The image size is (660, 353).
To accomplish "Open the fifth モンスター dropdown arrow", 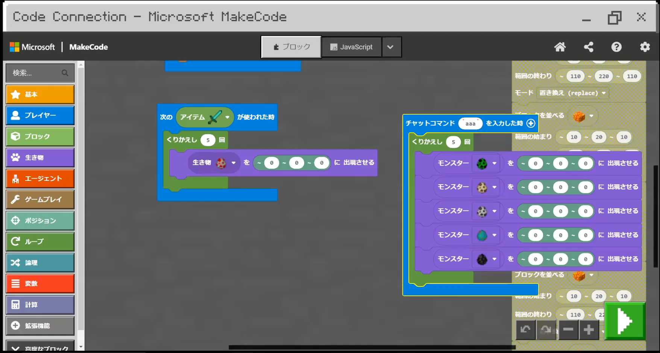I will coord(495,259).
